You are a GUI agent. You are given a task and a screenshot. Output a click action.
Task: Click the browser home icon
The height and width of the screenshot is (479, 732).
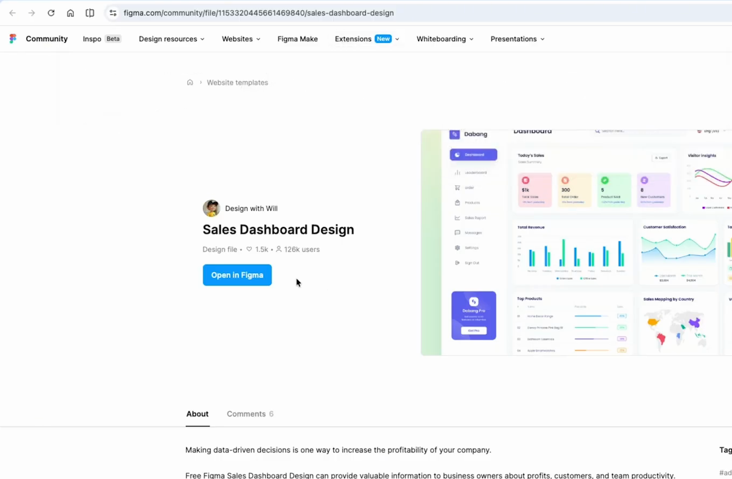click(x=71, y=13)
